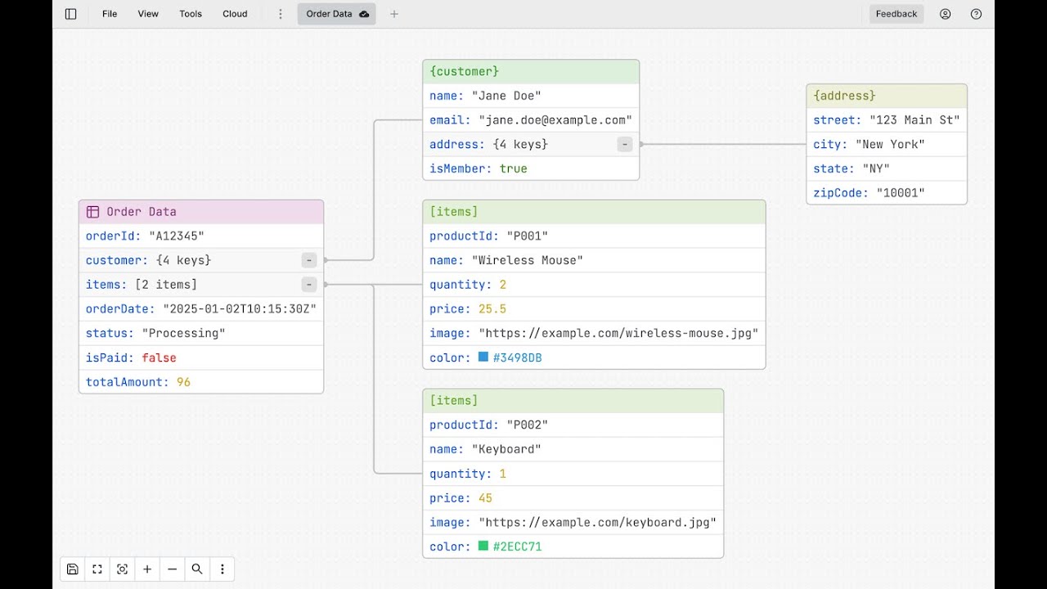Image resolution: width=1047 pixels, height=589 pixels.
Task: Select the {customer} node header
Action: point(531,72)
